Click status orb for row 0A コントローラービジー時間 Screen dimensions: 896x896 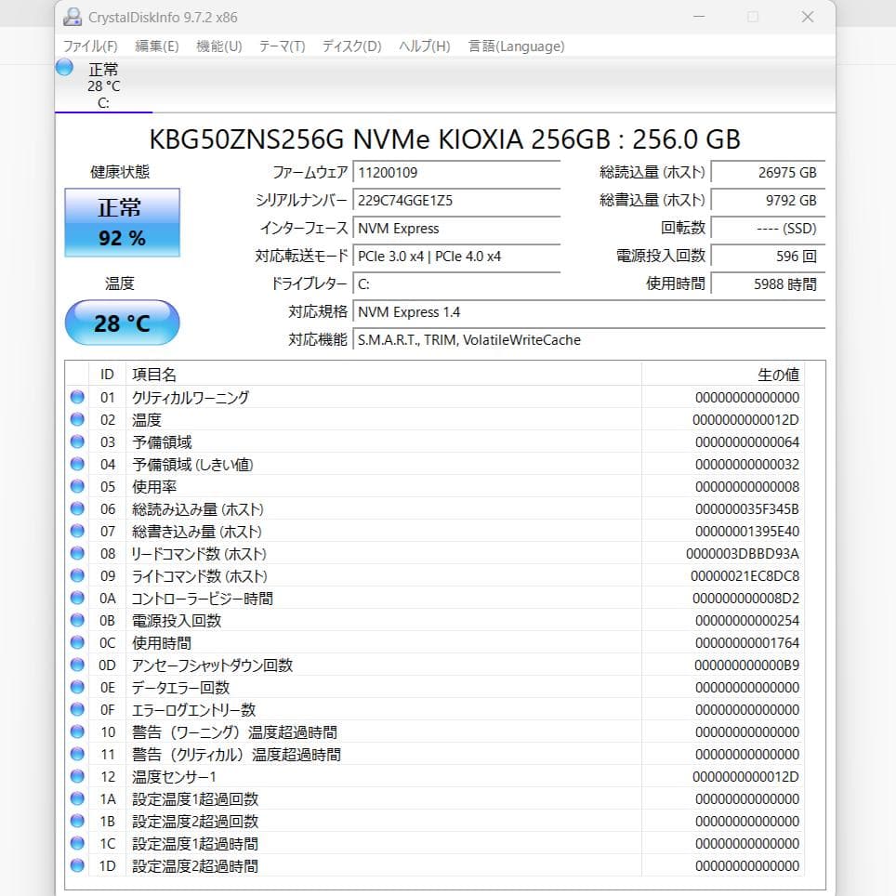pos(77,598)
